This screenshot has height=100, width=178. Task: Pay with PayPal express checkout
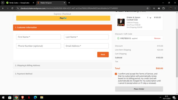[x=63, y=18]
